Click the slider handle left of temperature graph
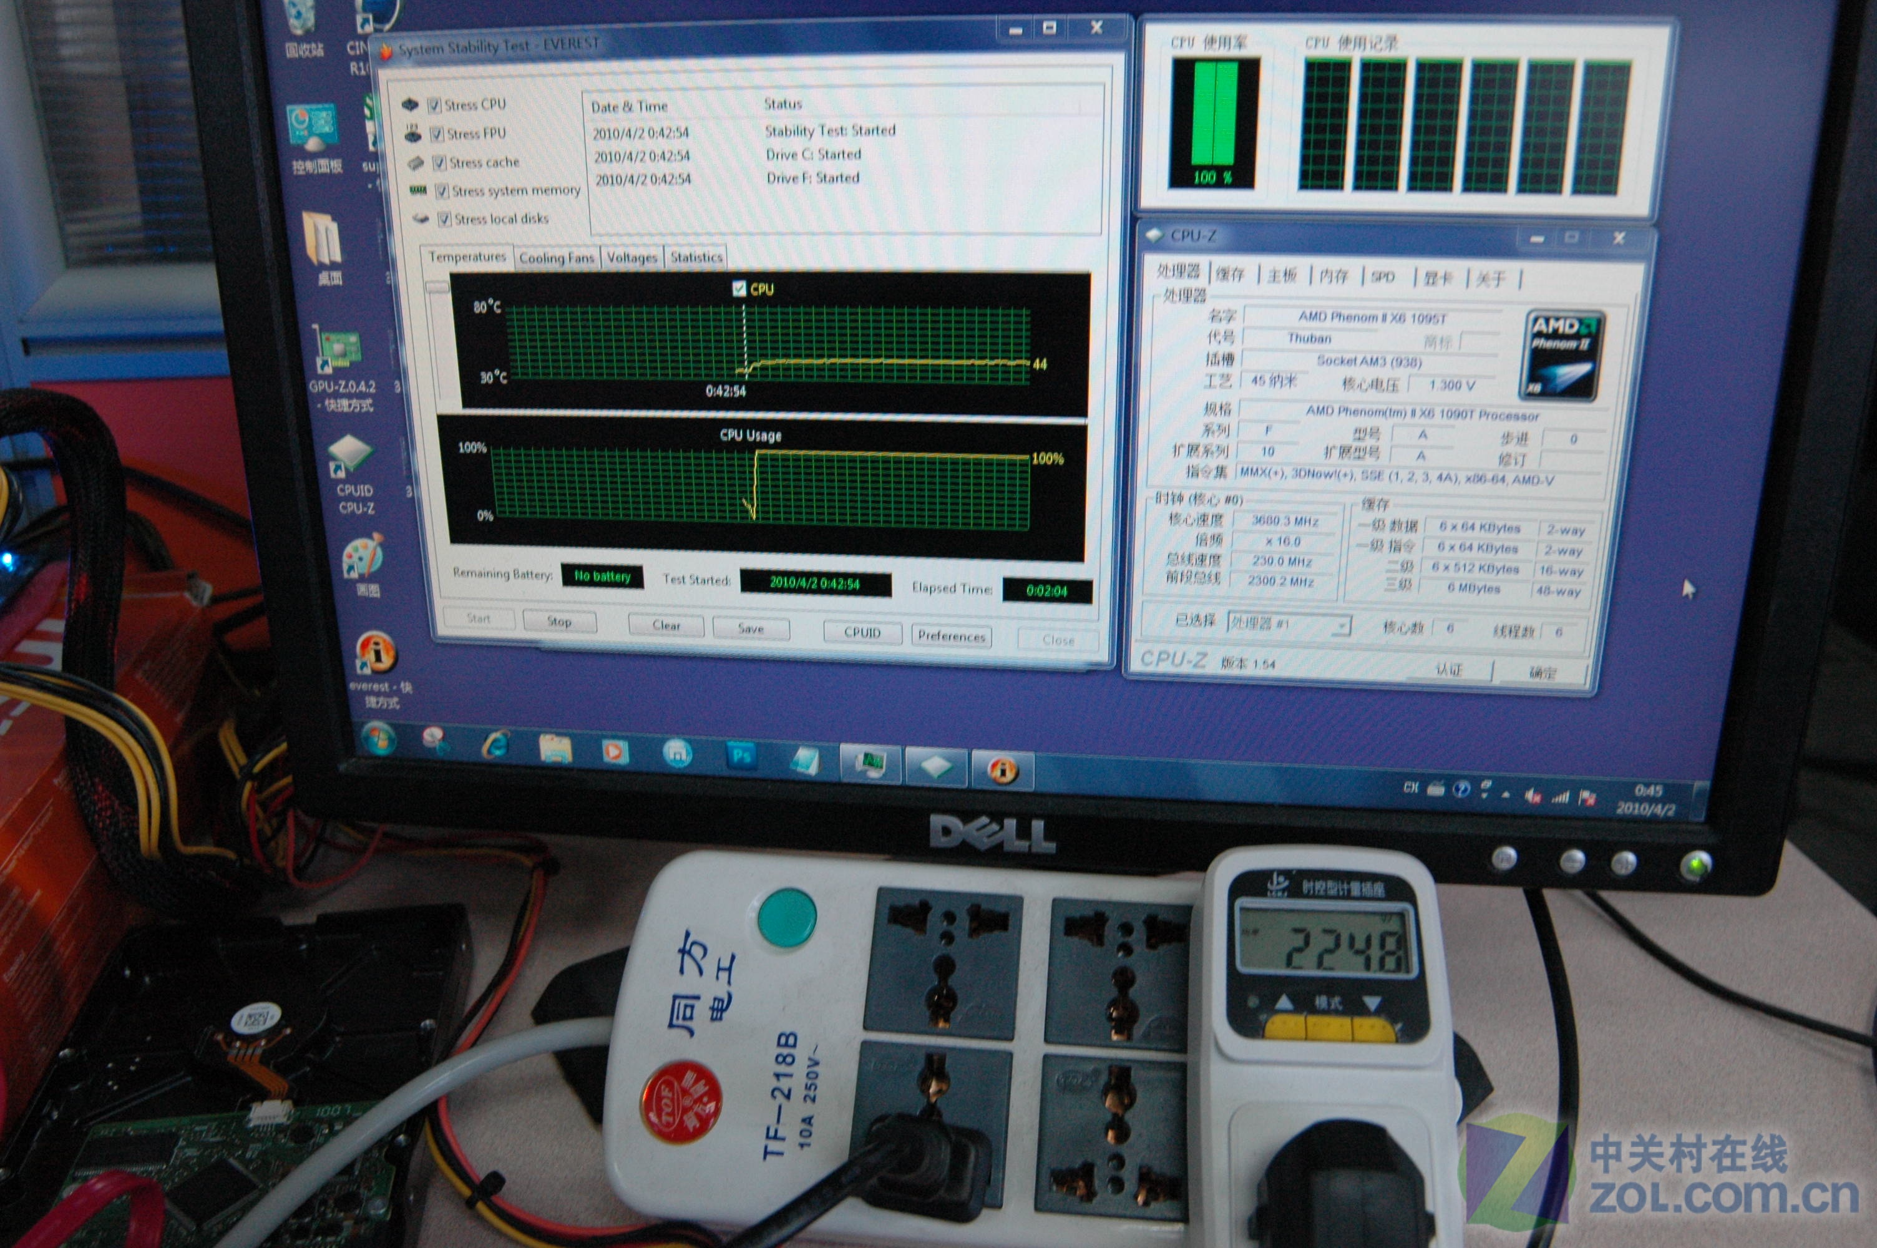Screen dimensions: 1877x1248 437,287
